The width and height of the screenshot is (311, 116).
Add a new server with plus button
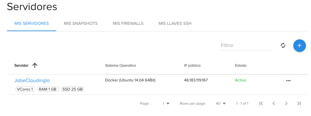click(x=299, y=46)
